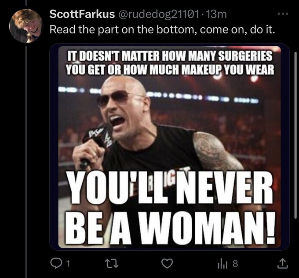Click the top caption line of the image
The image size is (299, 278).
click(170, 56)
